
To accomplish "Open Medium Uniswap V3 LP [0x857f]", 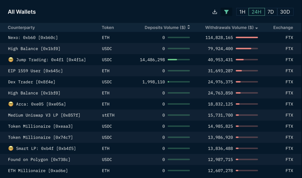I will [x=44, y=115].
